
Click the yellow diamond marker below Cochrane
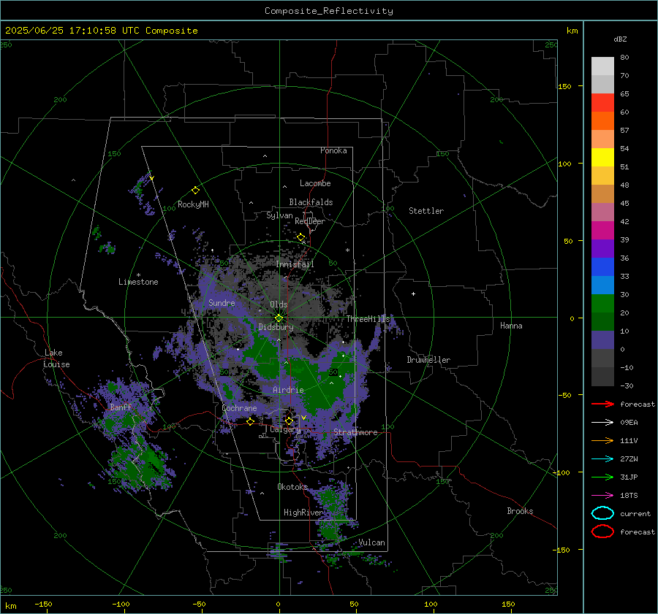coord(251,421)
